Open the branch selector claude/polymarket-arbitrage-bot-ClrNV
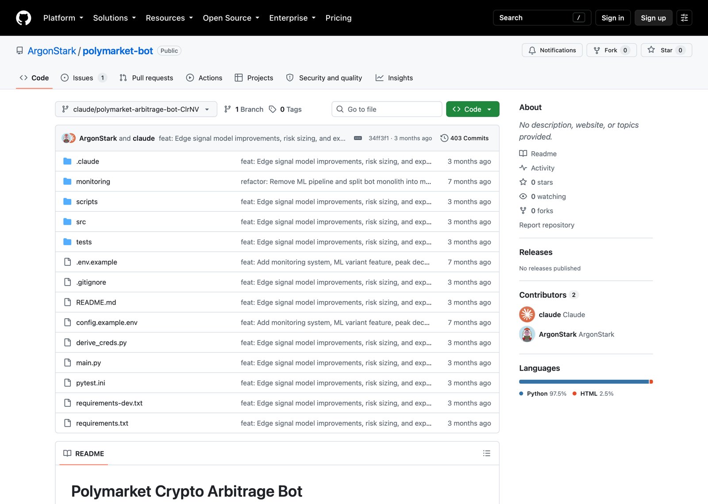 tap(136, 109)
